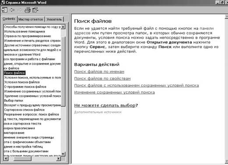
Task: Select tree item Изменение и печать разделов справки
Action: pos(32,41)
